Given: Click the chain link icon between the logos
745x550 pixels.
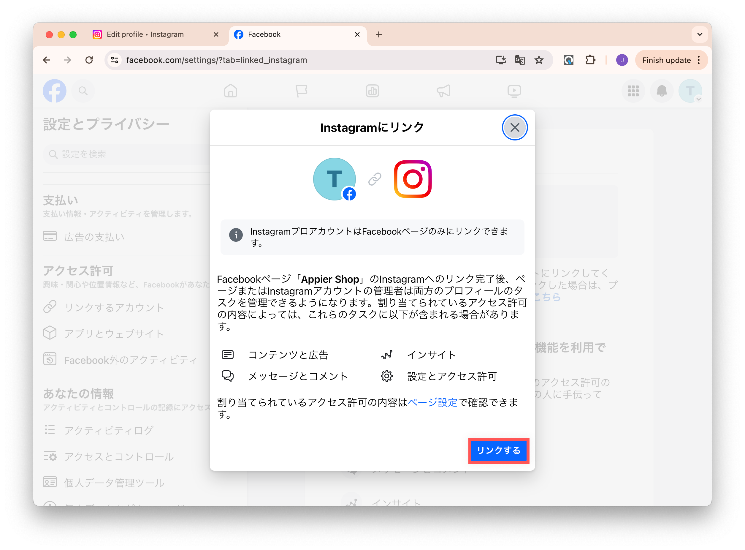Looking at the screenshot, I should coord(375,179).
